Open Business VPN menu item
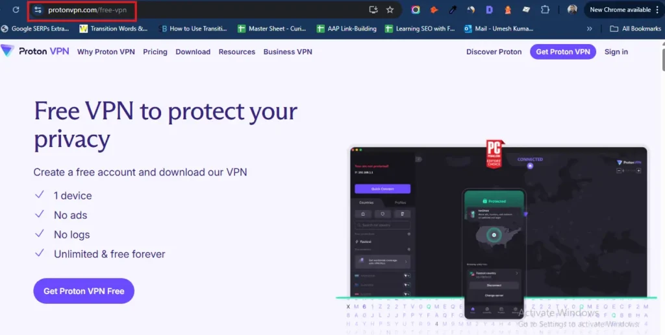This screenshot has height=335, width=665. pos(288,52)
